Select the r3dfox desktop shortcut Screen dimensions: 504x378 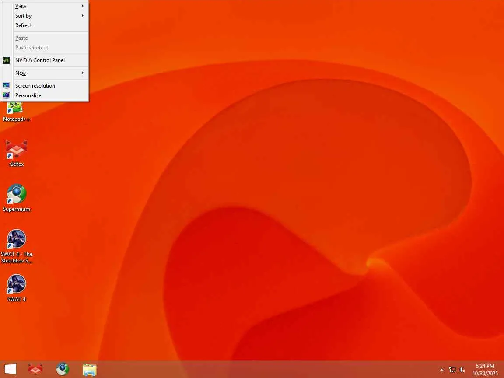pyautogui.click(x=16, y=153)
